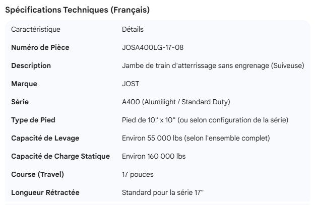316x205 pixels.
Task: Select the "Capacité de Levage" label
Action: pos(45,139)
